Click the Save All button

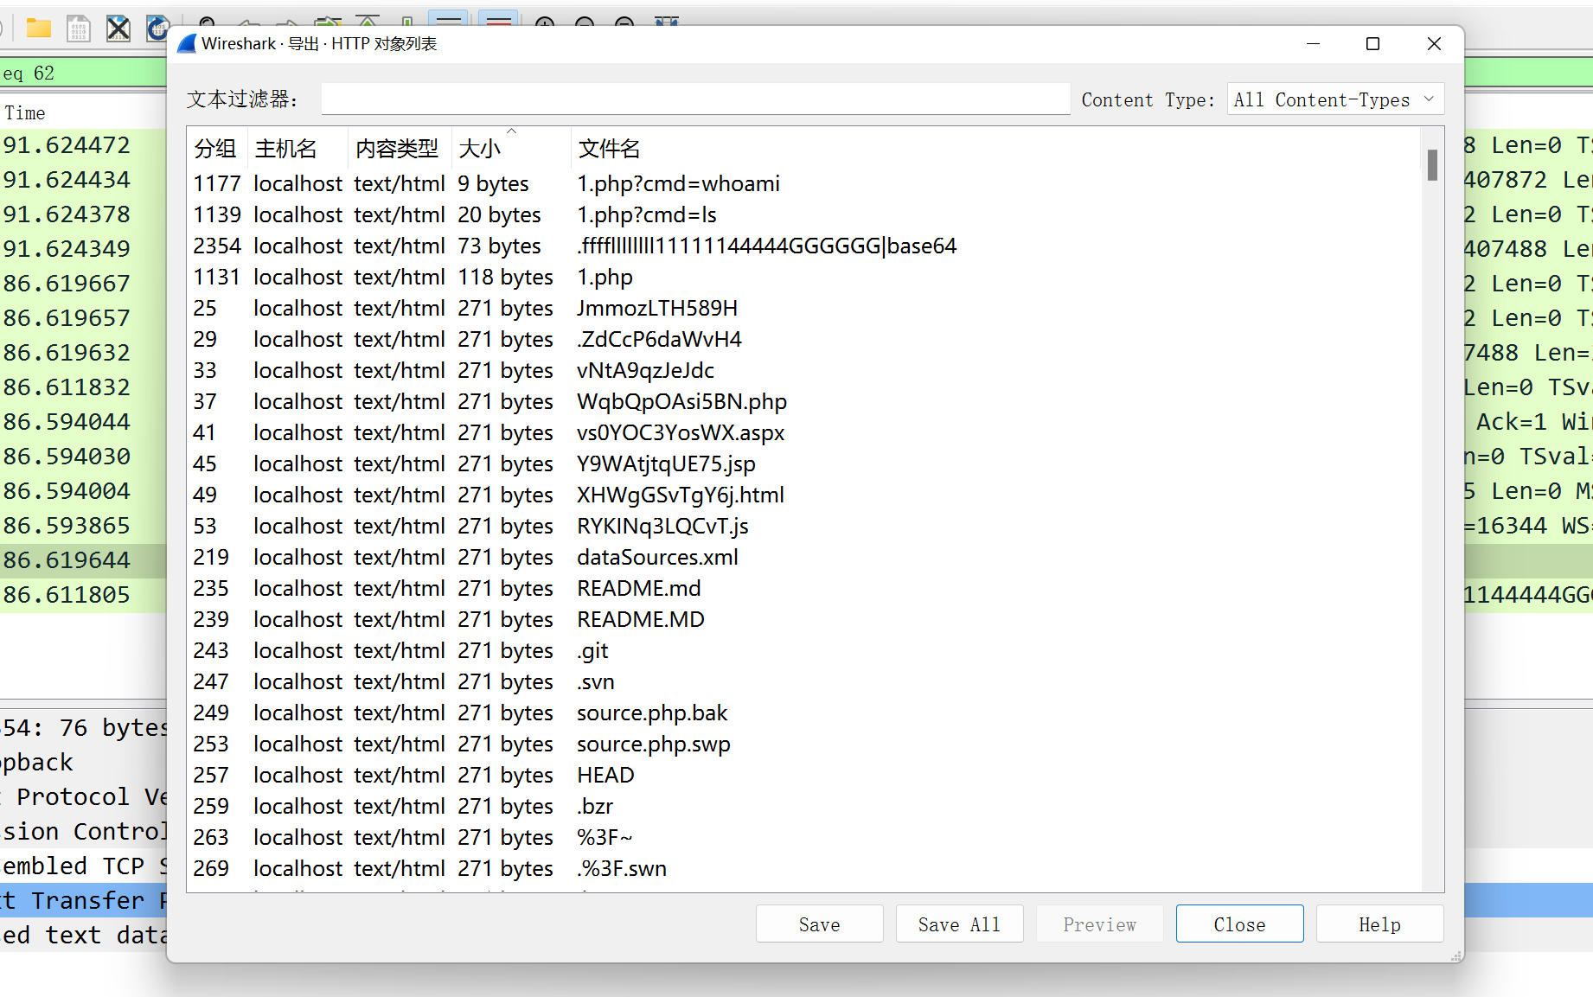coord(960,924)
